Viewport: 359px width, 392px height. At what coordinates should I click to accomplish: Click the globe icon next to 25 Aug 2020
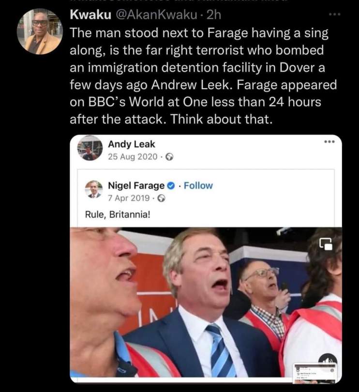pos(169,156)
